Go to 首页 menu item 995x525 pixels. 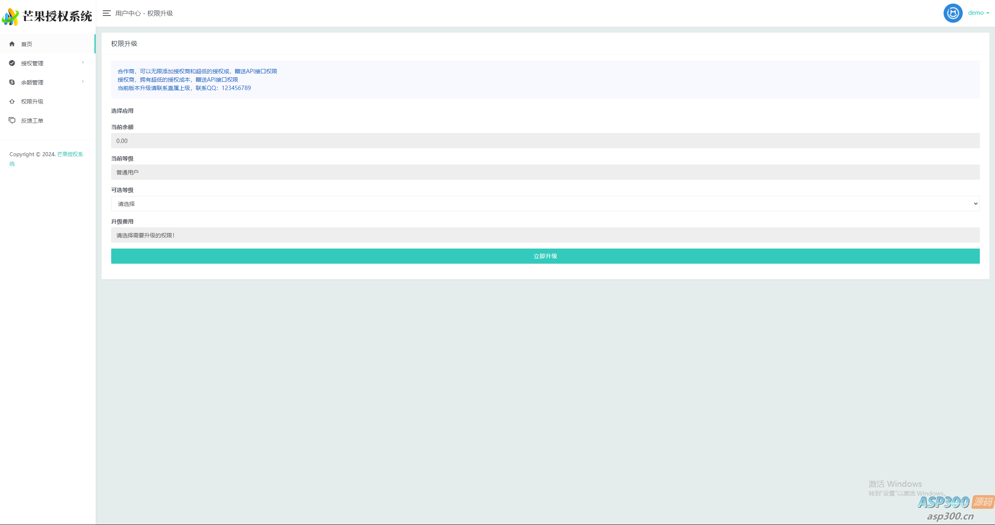click(x=27, y=44)
